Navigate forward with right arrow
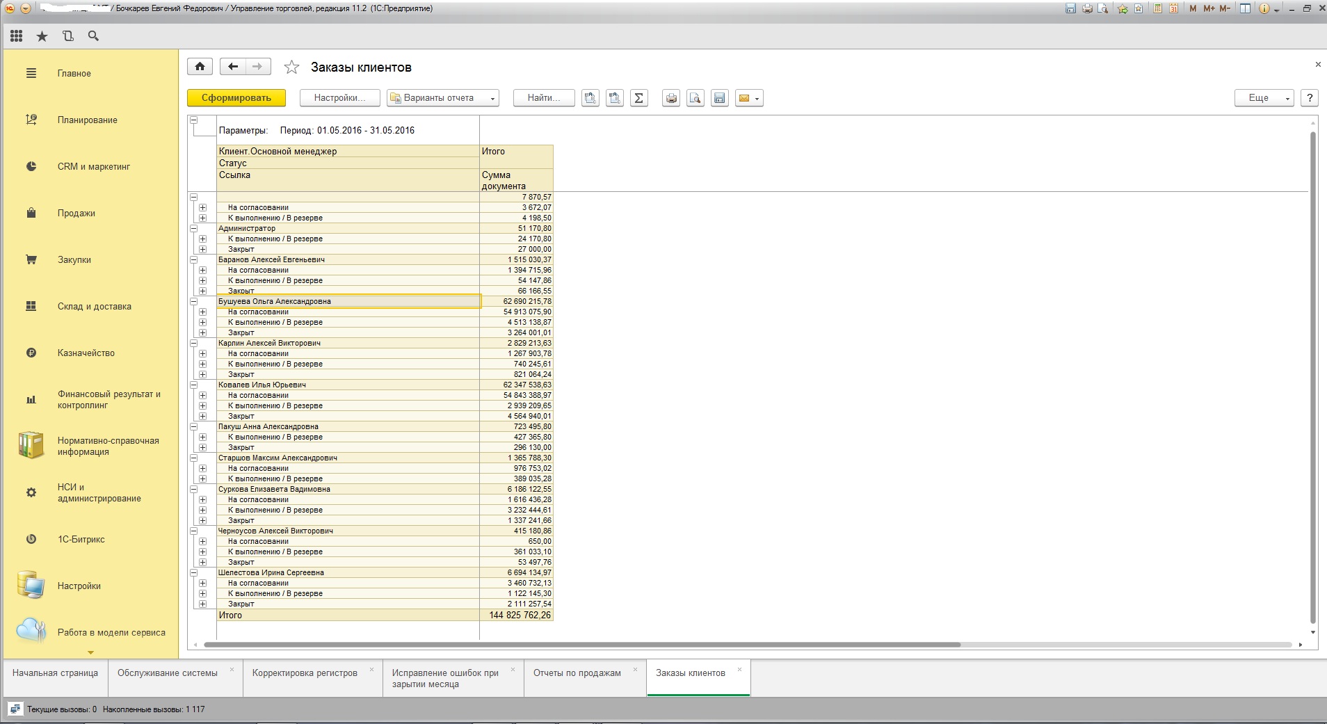 (257, 67)
